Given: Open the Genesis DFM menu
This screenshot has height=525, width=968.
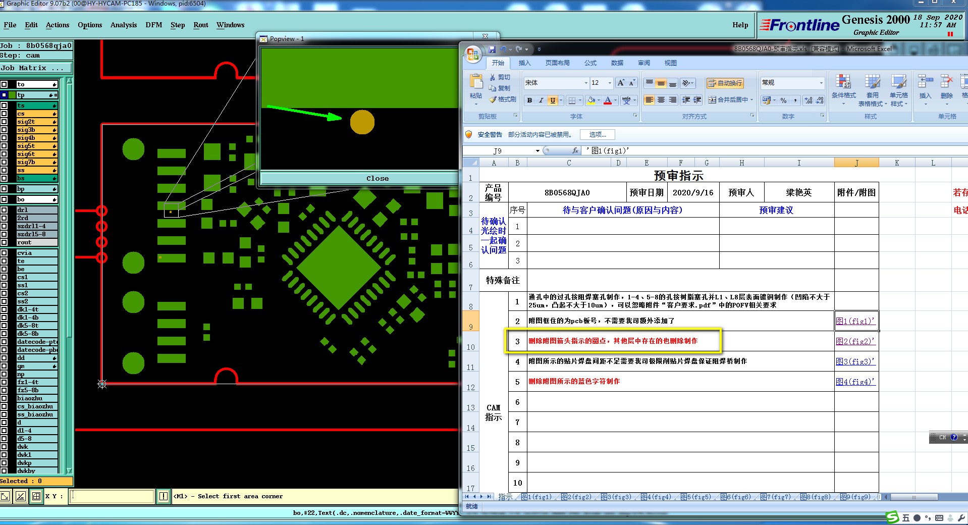Looking at the screenshot, I should (x=154, y=25).
